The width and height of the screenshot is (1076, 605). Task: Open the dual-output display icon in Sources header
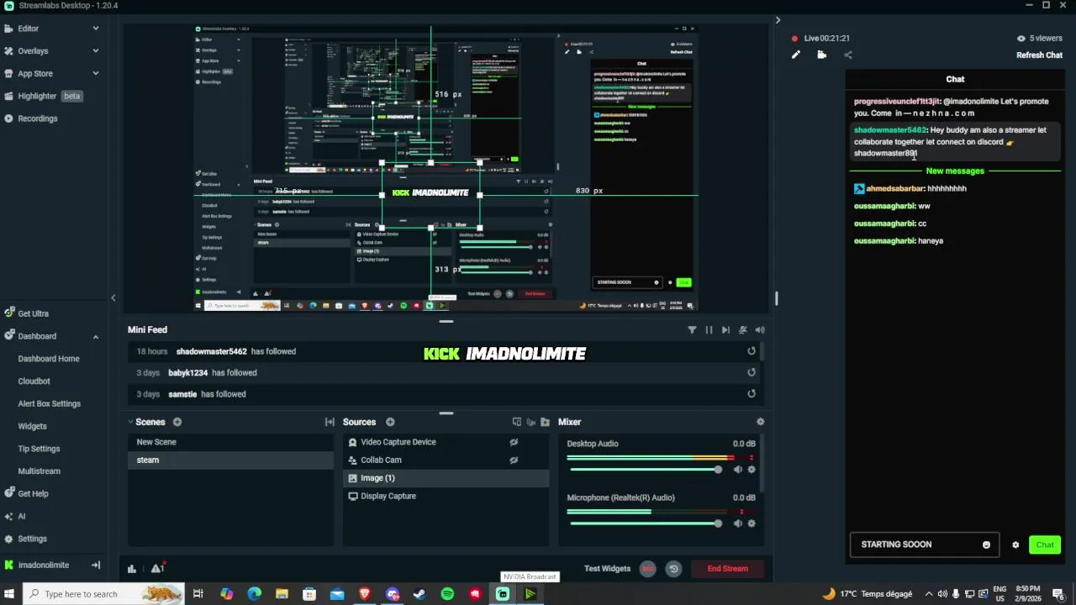coord(517,422)
